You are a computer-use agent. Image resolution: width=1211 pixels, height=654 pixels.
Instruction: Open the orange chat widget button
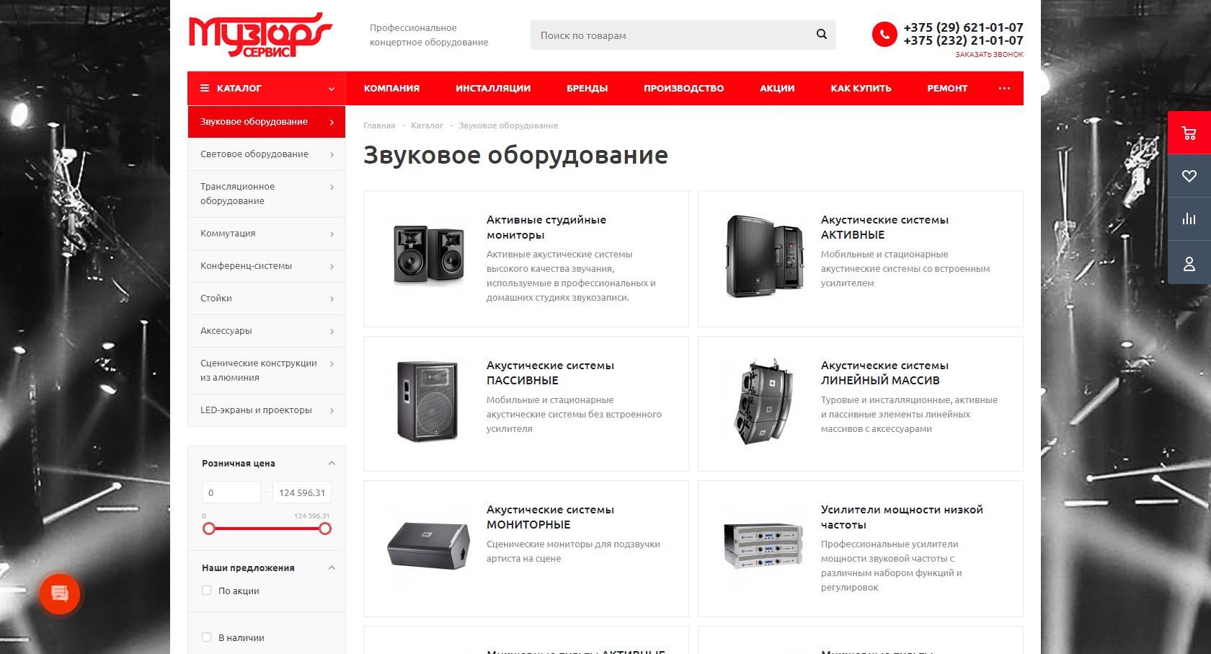(60, 594)
